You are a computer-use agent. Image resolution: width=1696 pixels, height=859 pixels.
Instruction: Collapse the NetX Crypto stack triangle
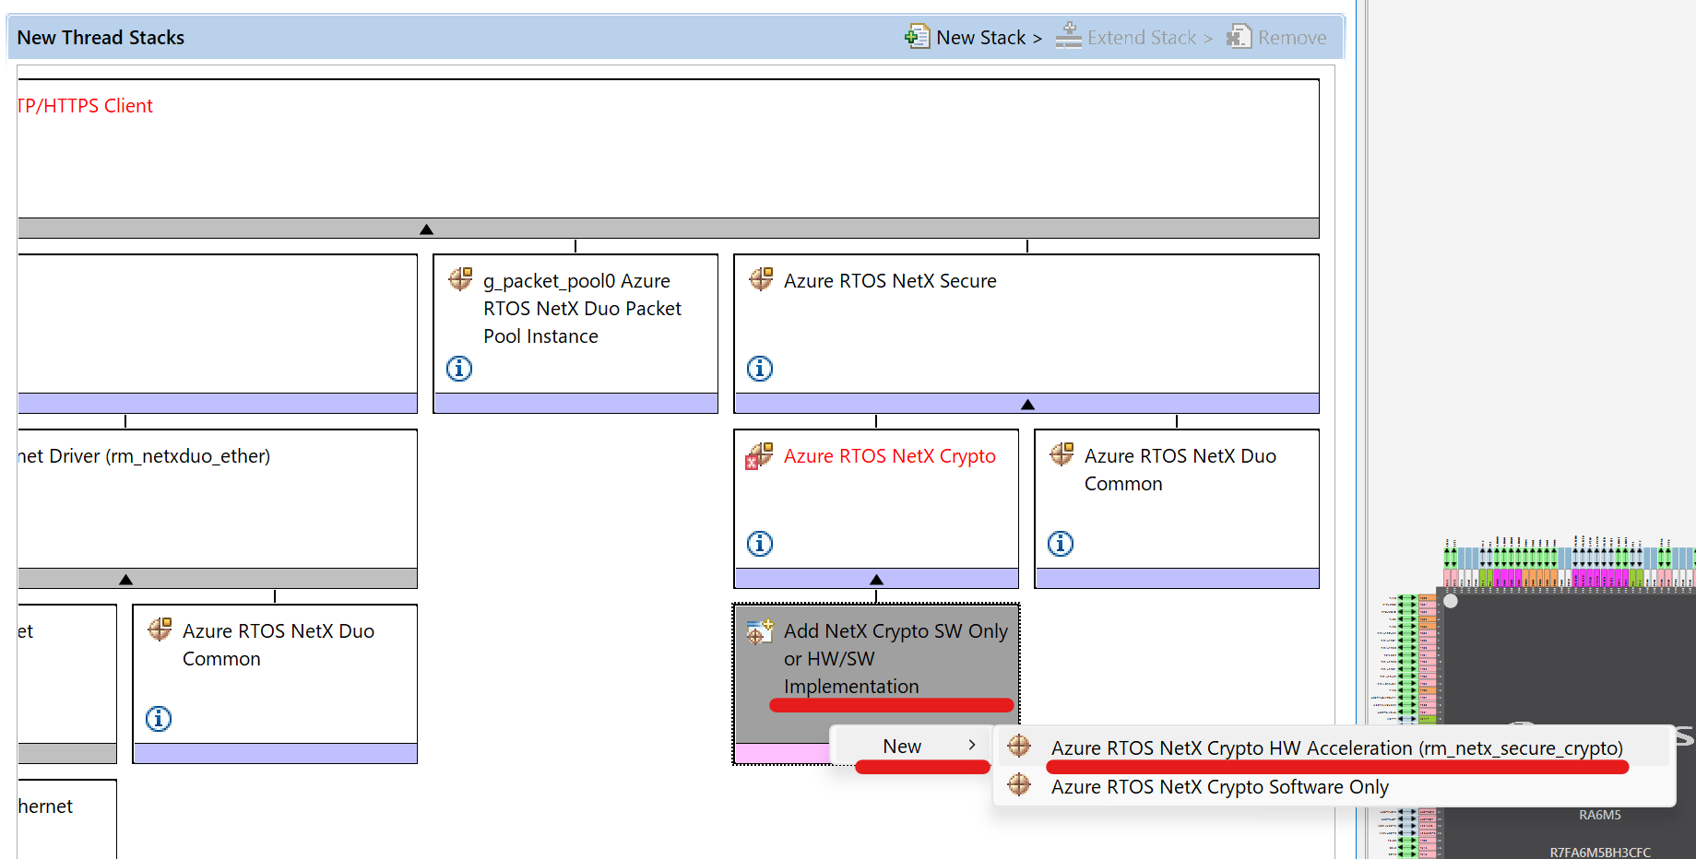tap(876, 580)
